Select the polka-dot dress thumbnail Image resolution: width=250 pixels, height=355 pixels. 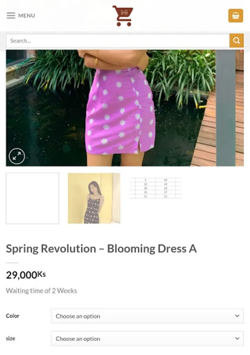94,198
